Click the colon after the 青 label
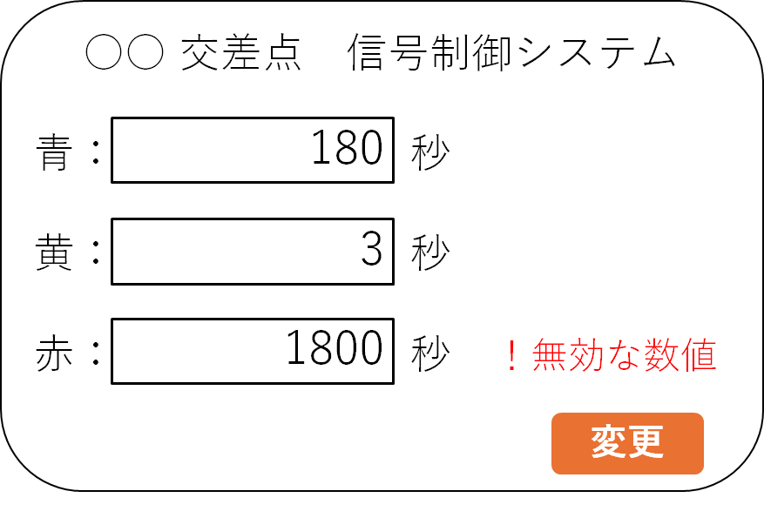 pos(95,153)
